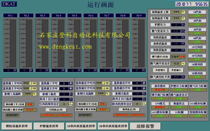Click the №8 column header
The width and height of the screenshot is (210, 131).
123,16
